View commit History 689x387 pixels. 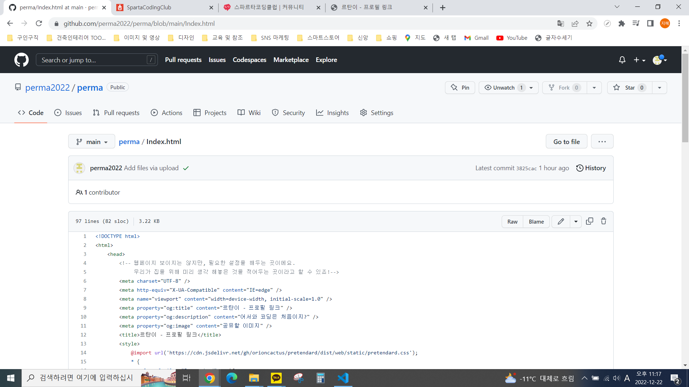click(591, 168)
